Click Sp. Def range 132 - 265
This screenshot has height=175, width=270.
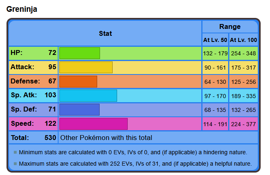click(243, 110)
